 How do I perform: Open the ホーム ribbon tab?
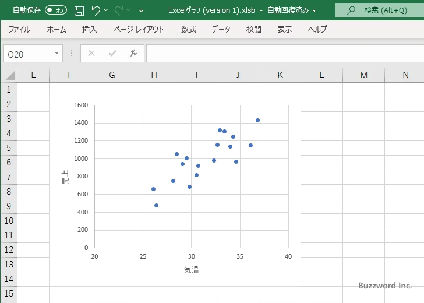click(56, 29)
